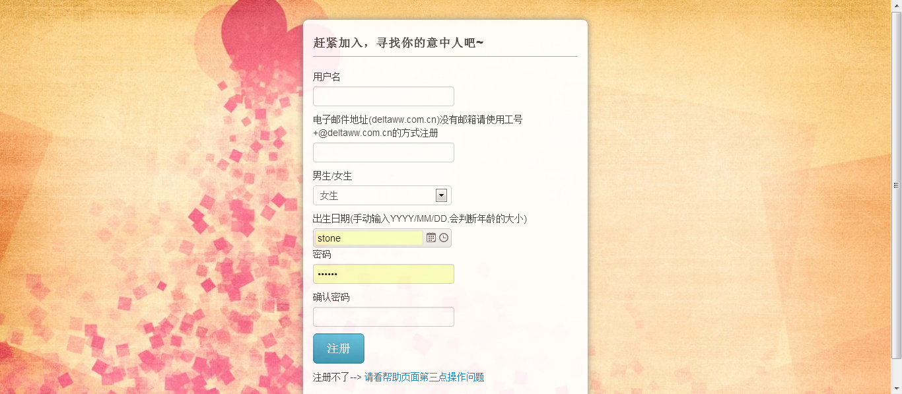Select the 女生 combo box field
This screenshot has height=394, width=902.
tap(382, 195)
